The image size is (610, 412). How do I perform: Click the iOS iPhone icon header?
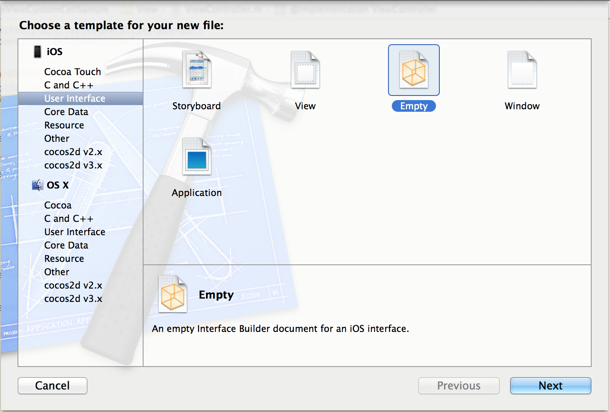(38, 52)
